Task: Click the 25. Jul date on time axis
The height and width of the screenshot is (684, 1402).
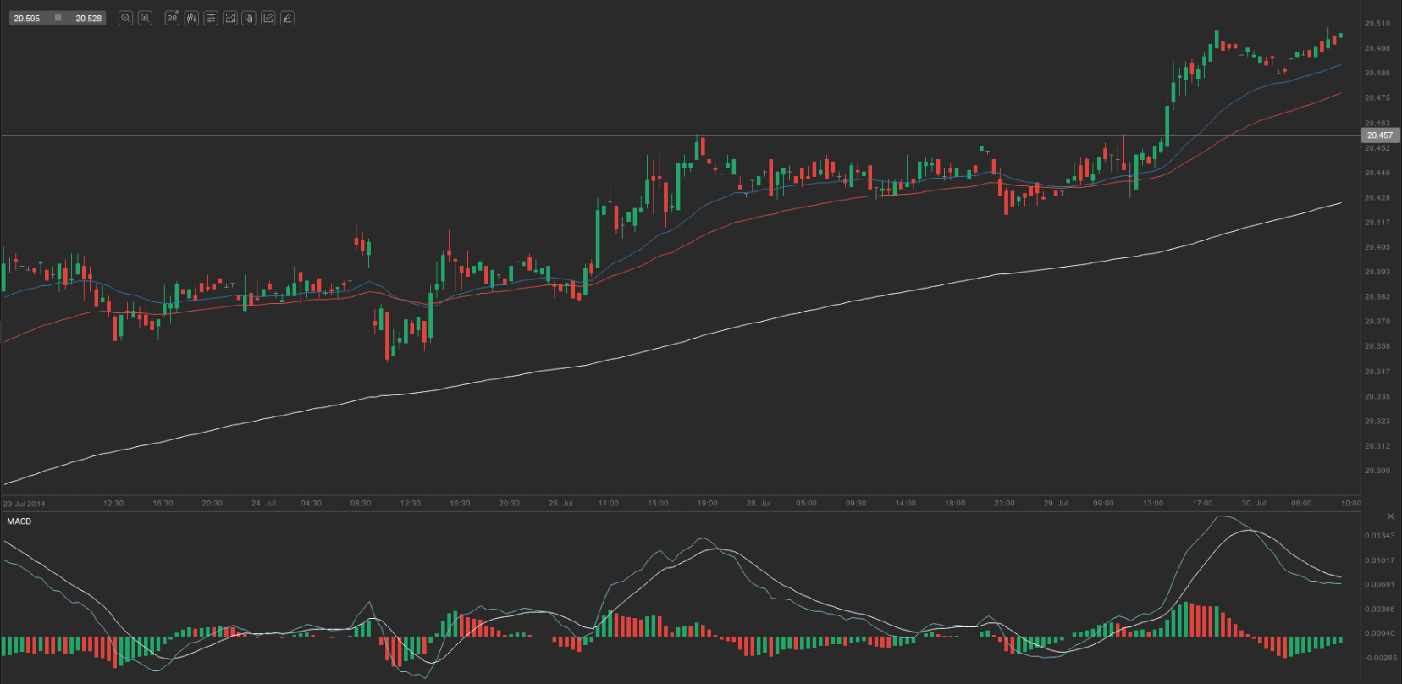Action: pyautogui.click(x=560, y=503)
